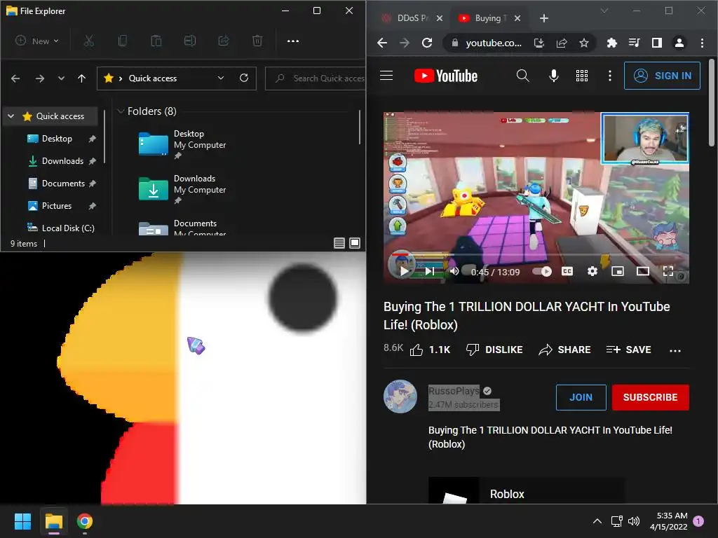Like the video with thumbs up
The width and height of the screenshot is (718, 538).
(416, 350)
